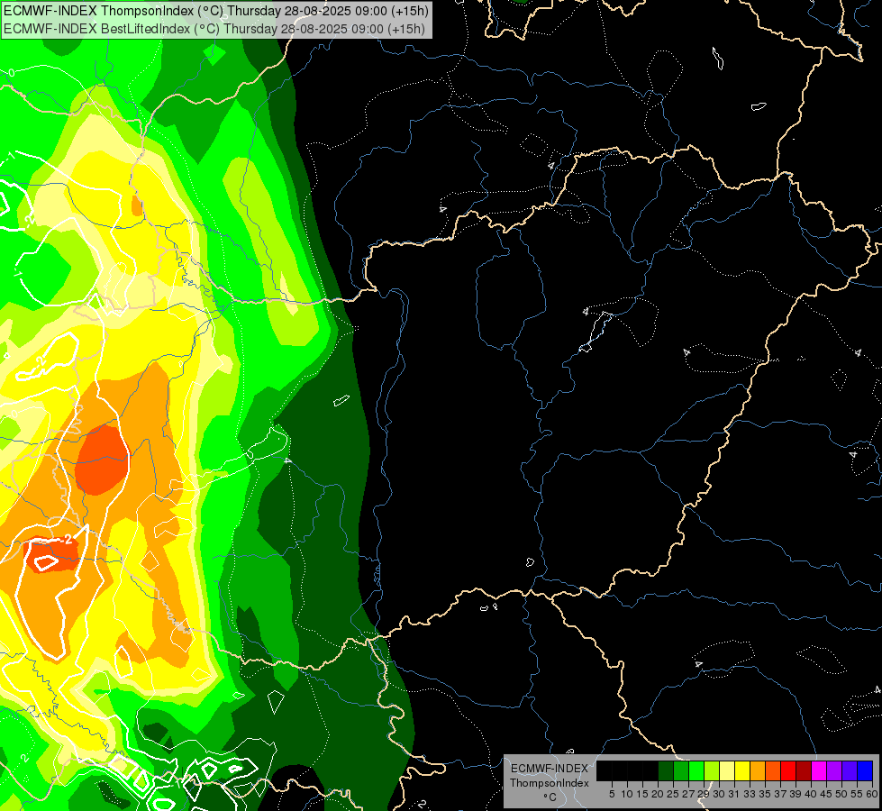Image resolution: width=882 pixels, height=811 pixels.
Task: Click the legend tick value 5
Action: click(612, 794)
